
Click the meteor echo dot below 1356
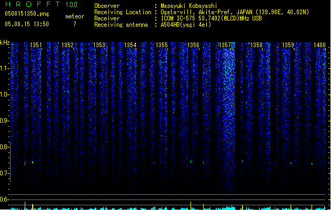(191, 162)
